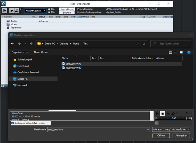The height and width of the screenshot is (143, 196).
Task: Select Schnellzugriff in the navigation pane
Action: click(23, 60)
